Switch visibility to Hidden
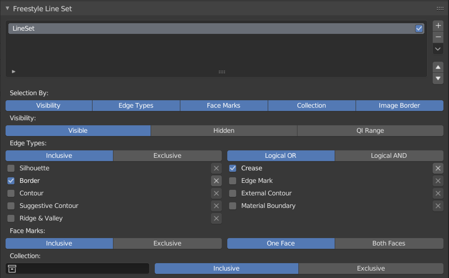The image size is (449, 278). coord(224,130)
